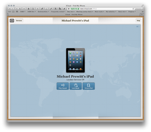Open Top Sites grid icon
Screen dimensions: 151x132
click(x=17, y=12)
